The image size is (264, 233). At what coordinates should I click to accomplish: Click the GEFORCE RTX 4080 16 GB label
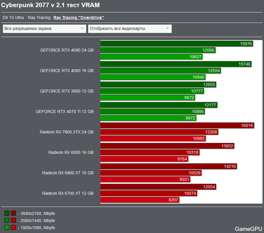coord(67,71)
